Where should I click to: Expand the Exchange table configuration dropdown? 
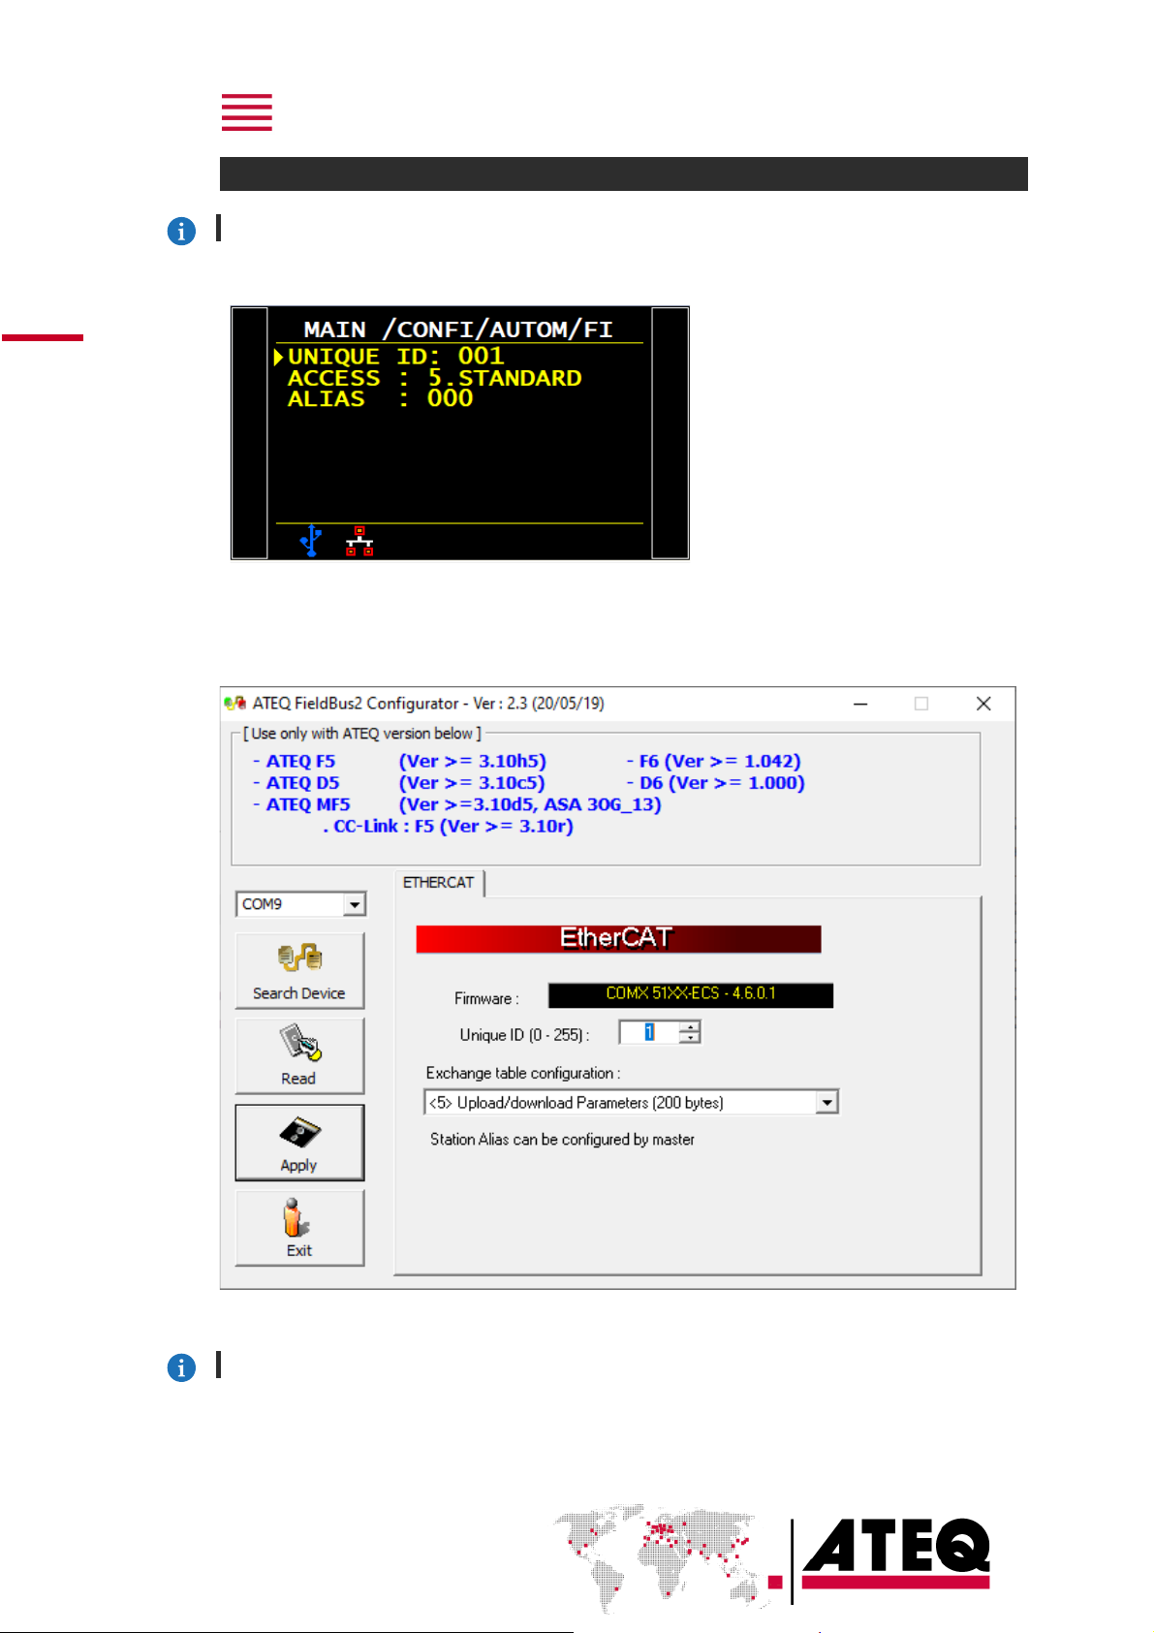[x=827, y=1103]
